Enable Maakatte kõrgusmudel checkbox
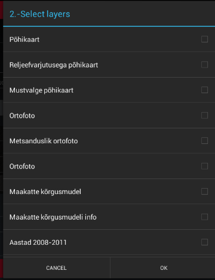This screenshot has width=215, height=280. (204, 192)
